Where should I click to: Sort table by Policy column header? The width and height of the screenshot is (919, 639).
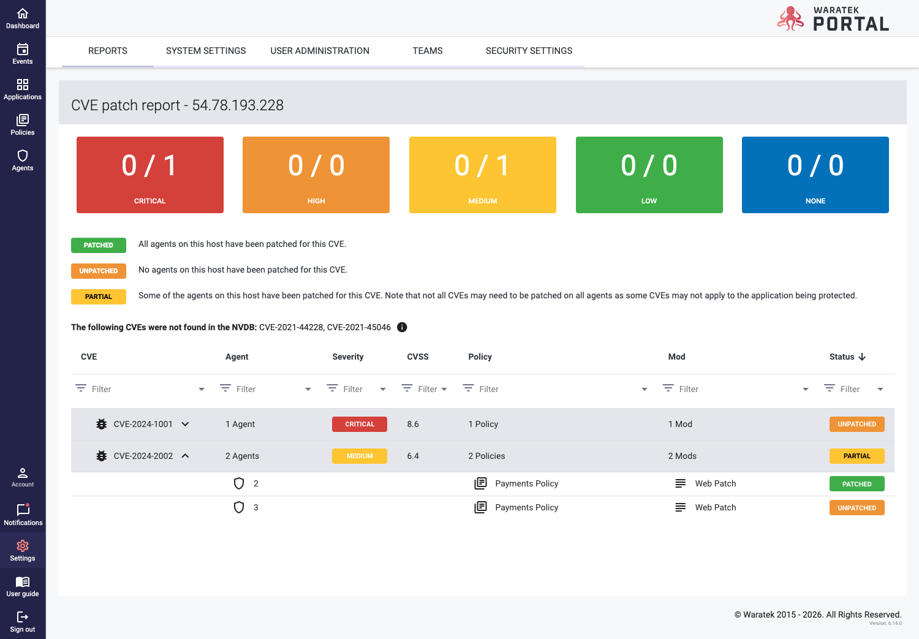(x=480, y=357)
